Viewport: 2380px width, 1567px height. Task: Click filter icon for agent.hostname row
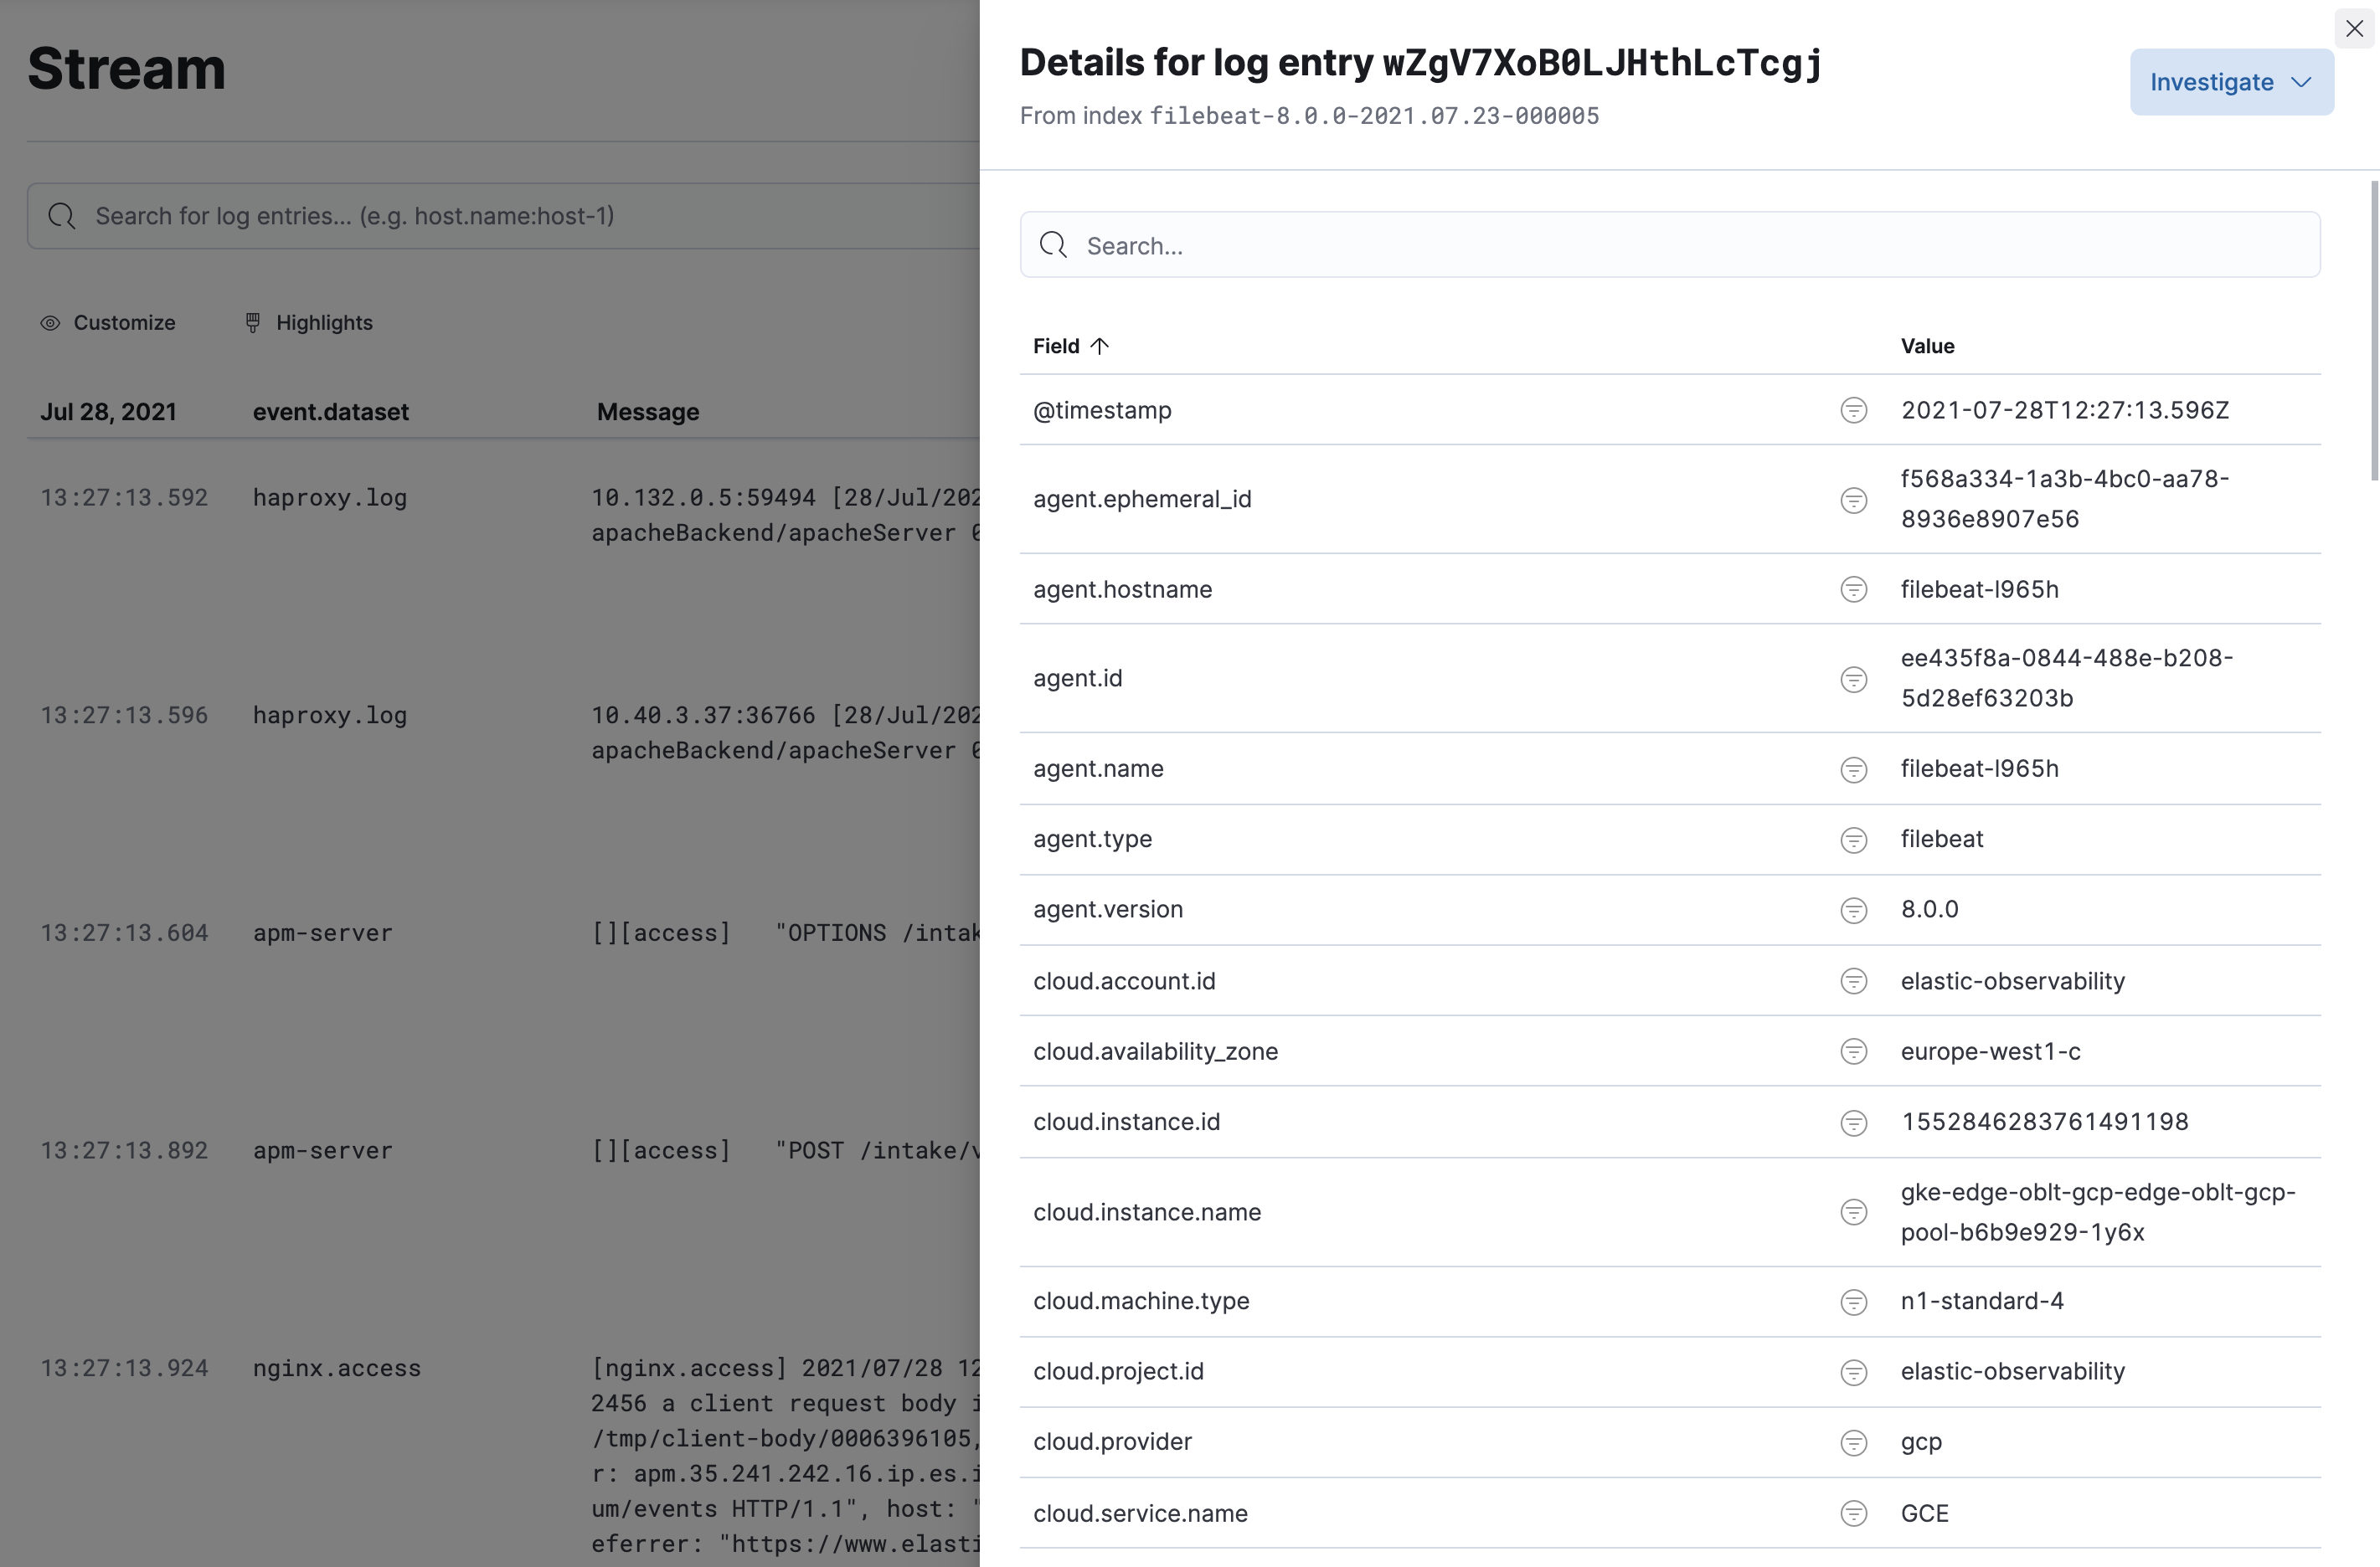coord(1853,589)
